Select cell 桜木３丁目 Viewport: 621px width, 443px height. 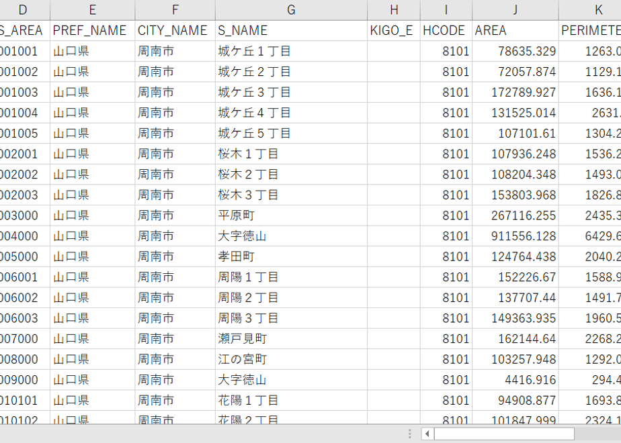(291, 195)
